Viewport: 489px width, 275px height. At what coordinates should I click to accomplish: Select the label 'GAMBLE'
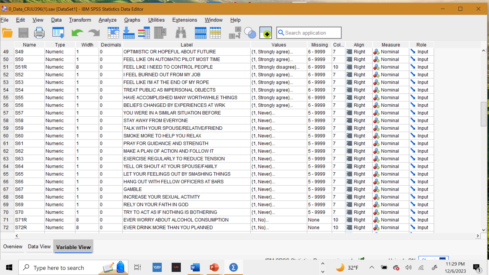pyautogui.click(x=132, y=189)
